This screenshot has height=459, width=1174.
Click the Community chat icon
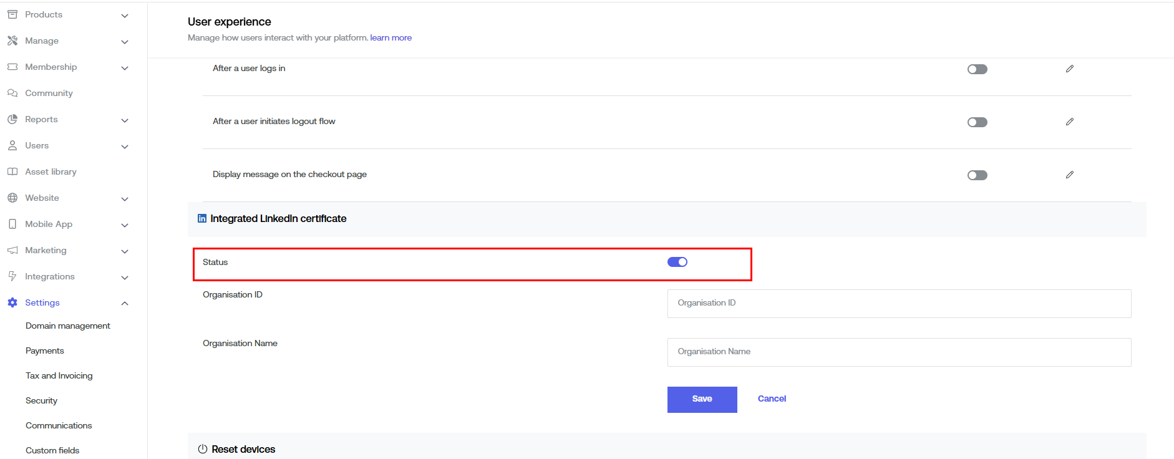click(12, 93)
